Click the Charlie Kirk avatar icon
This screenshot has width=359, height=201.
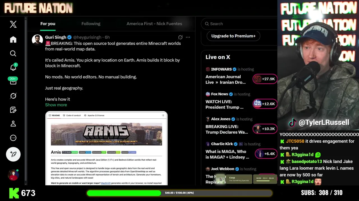point(208,144)
